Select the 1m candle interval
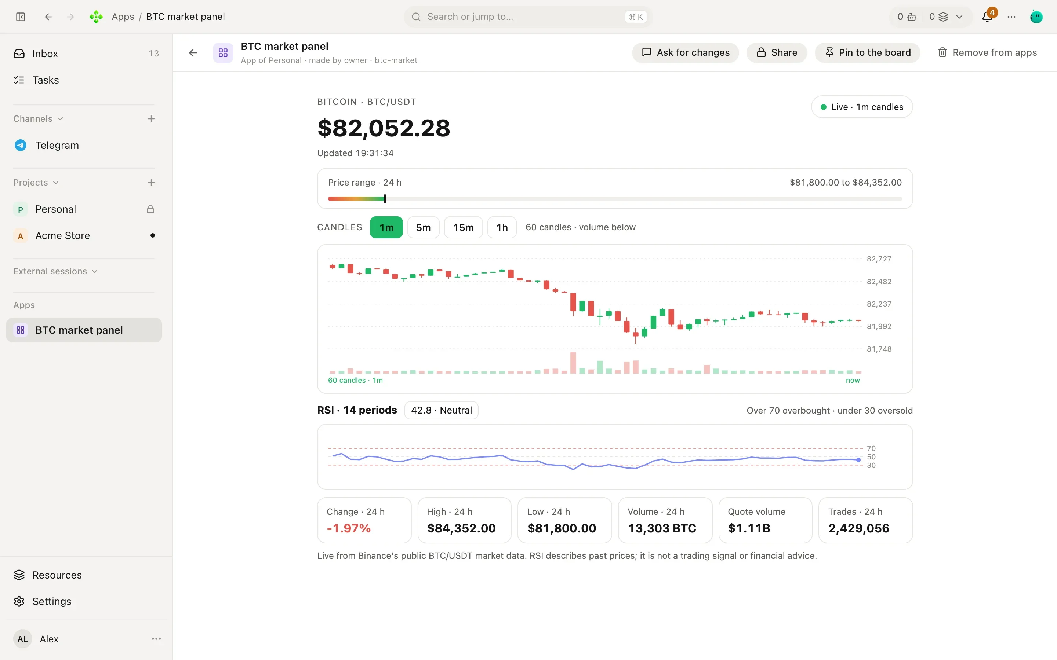 coord(386,227)
